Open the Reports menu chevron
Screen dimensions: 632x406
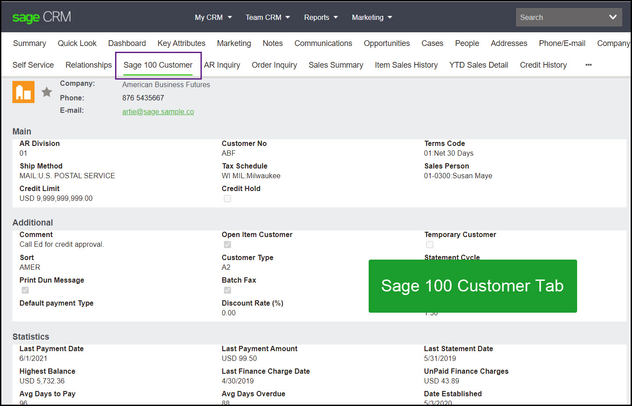click(x=336, y=17)
